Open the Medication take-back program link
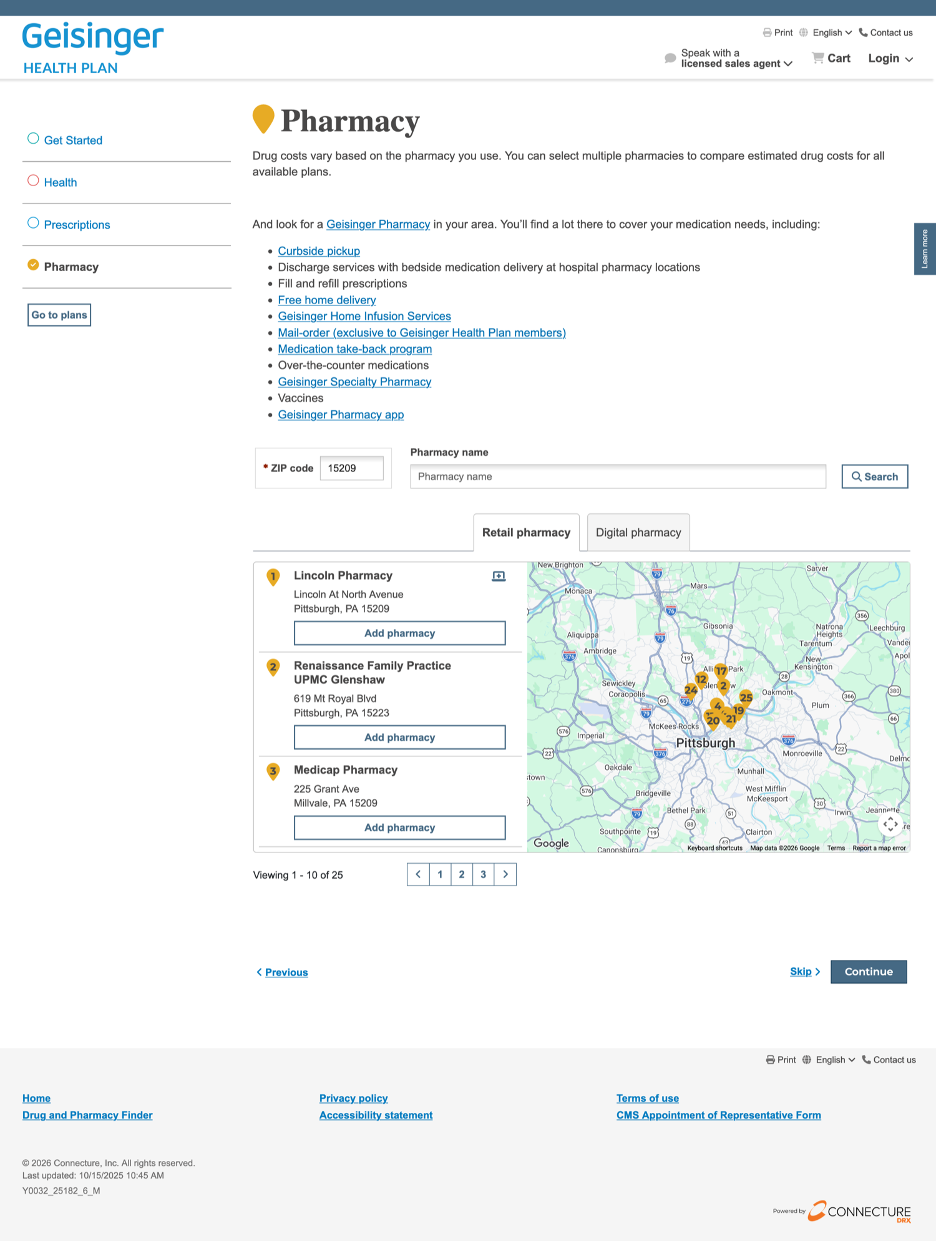Image resolution: width=936 pixels, height=1241 pixels. (x=355, y=349)
